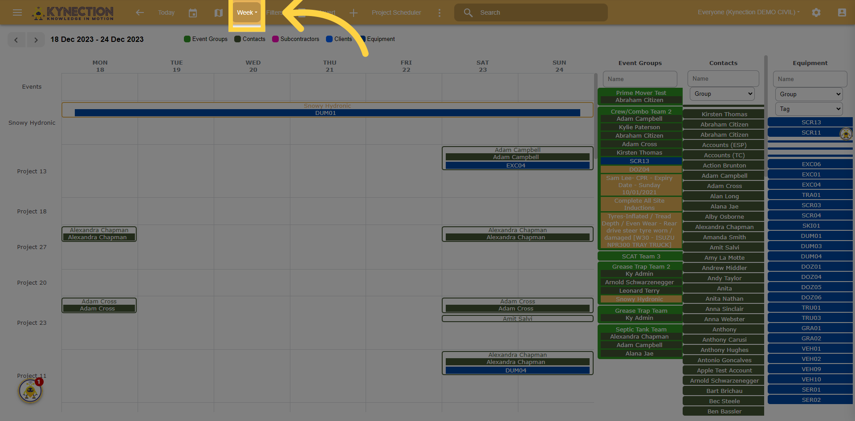Open the vertical three-dots options menu
The height and width of the screenshot is (421, 855).
tap(439, 12)
